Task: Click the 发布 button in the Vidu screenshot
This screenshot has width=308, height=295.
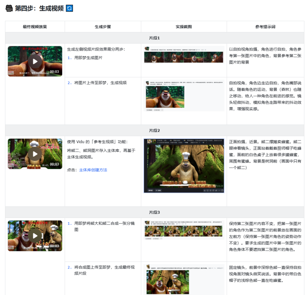Action: (158, 191)
